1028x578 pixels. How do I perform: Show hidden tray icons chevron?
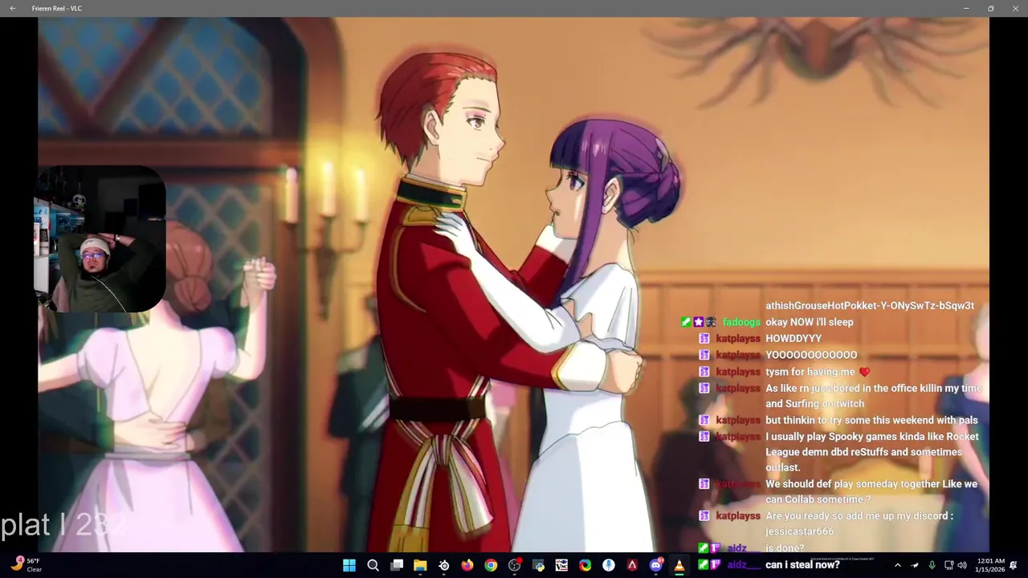click(x=898, y=565)
